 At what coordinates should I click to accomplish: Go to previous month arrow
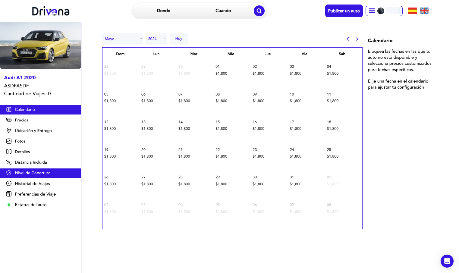(348, 39)
